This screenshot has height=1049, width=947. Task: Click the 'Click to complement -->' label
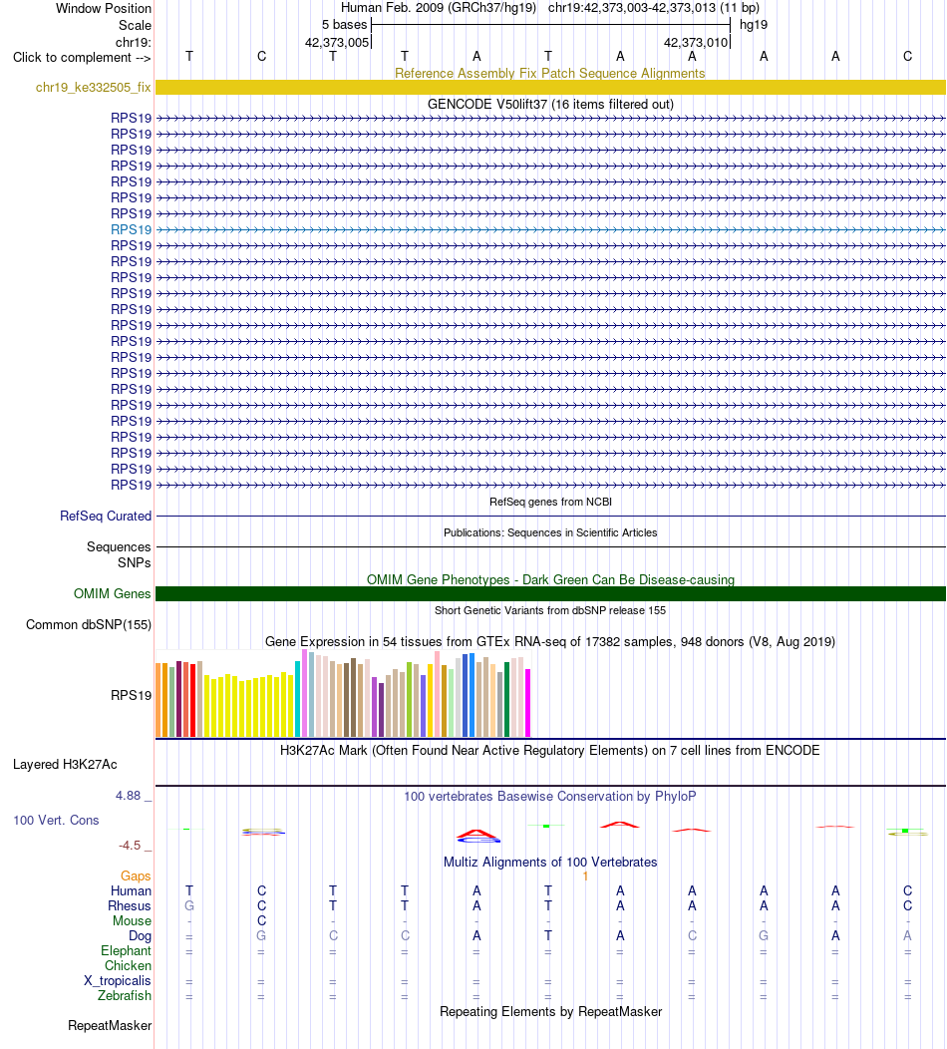82,58
